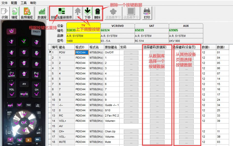Viewport: 233px width, 146px height.
Task: Switch to the VCR/DVD device tab
Action: tap(118, 26)
